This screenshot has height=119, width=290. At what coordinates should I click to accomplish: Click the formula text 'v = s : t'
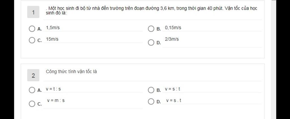pos(172,89)
